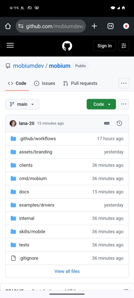Open mobium repository name link
This screenshot has height=298, width=134.
59,66
